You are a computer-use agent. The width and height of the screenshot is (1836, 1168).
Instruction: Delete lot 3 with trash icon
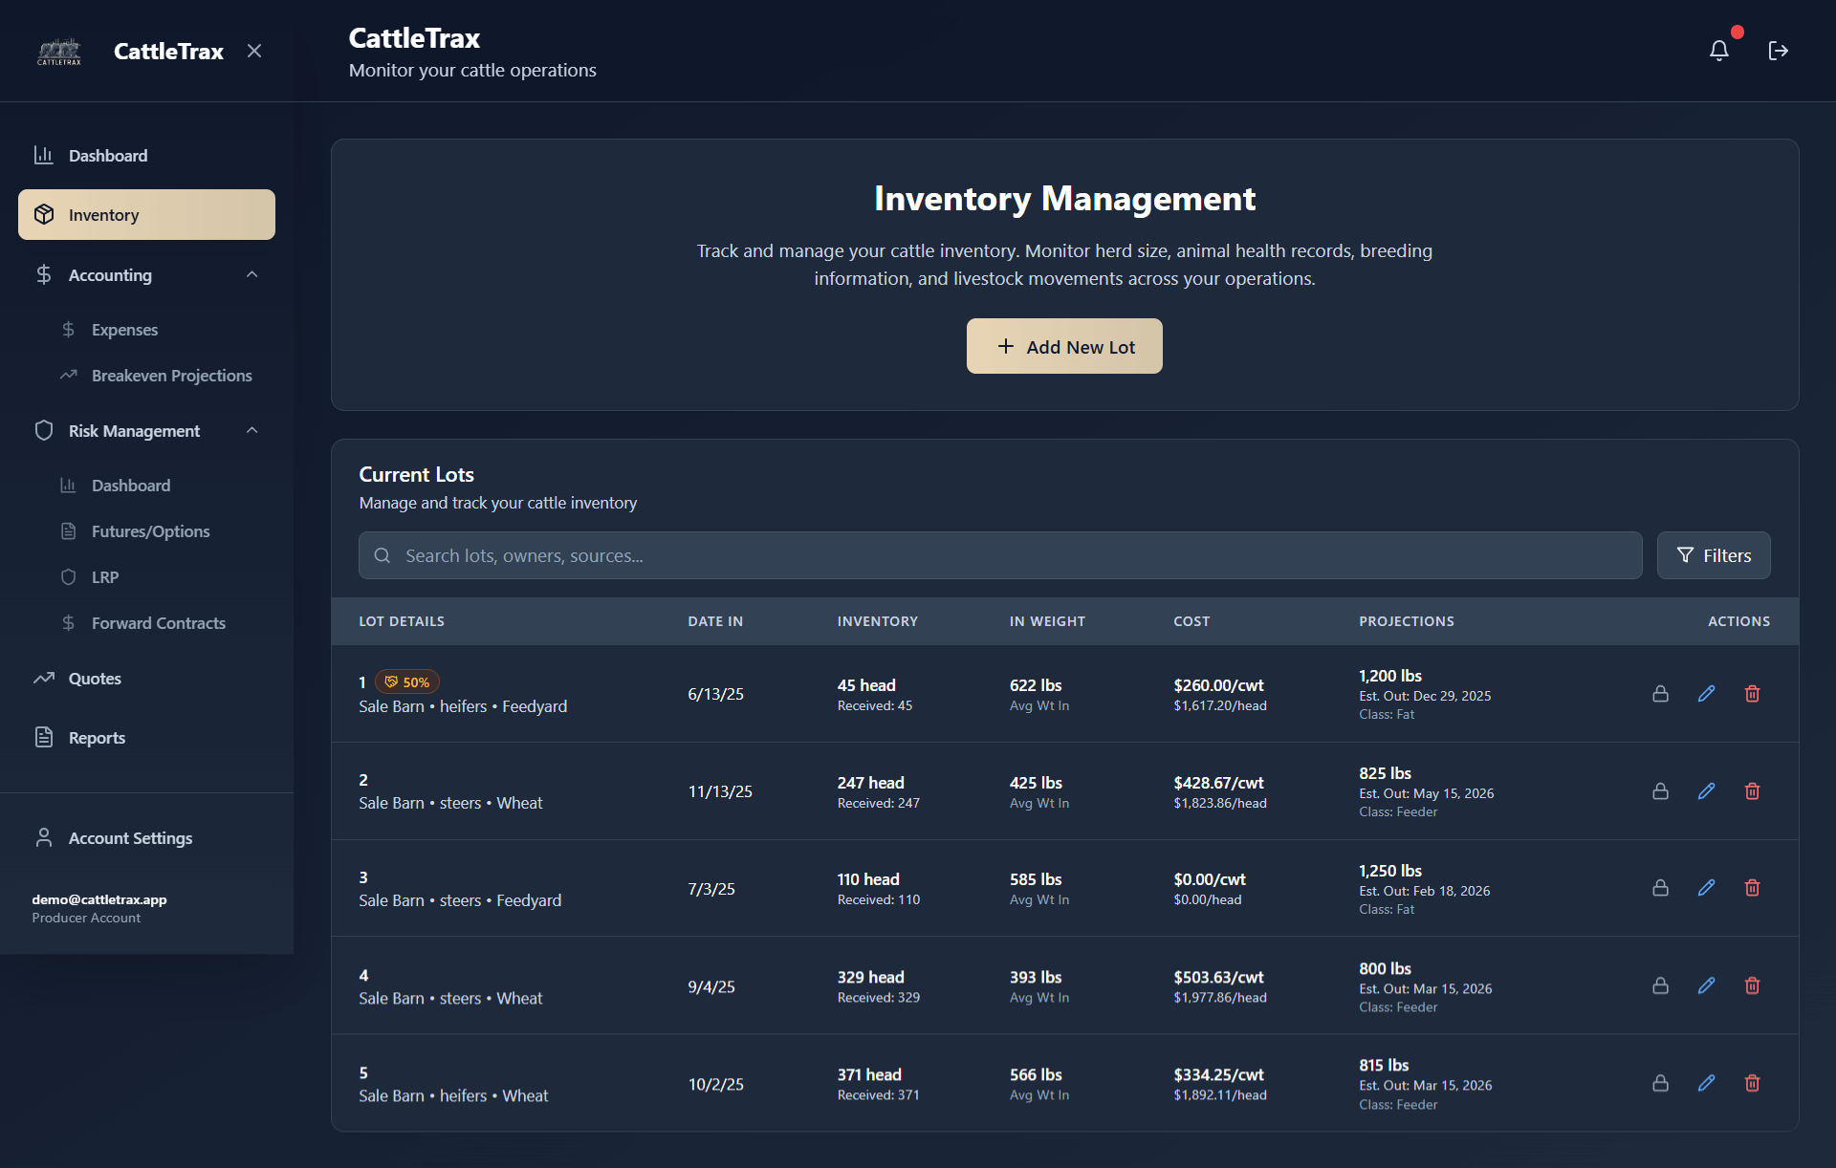click(1752, 888)
